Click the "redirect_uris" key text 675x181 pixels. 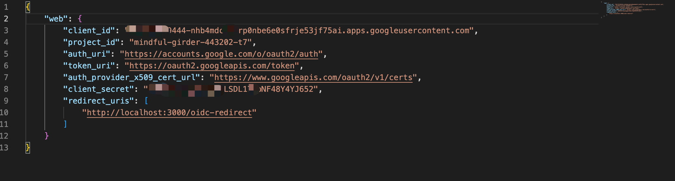point(98,101)
